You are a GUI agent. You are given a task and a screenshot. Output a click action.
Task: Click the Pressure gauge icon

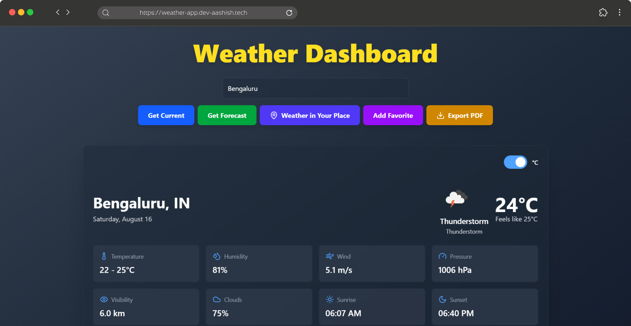pos(442,256)
